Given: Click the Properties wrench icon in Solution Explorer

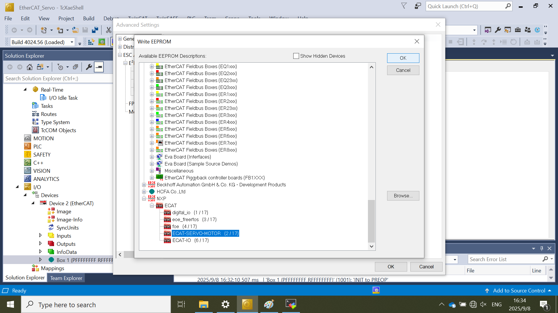Looking at the screenshot, I should click(x=89, y=67).
